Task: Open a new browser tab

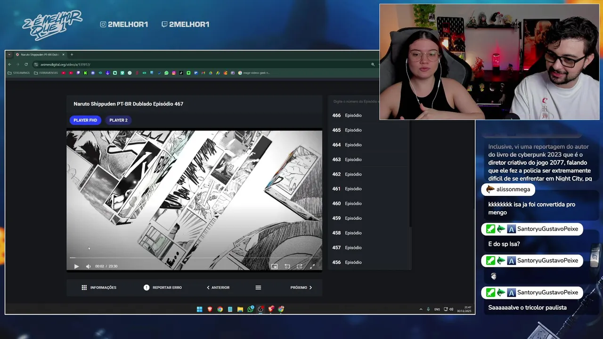Action: [72, 55]
